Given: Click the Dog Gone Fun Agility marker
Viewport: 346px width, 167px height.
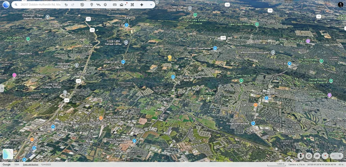Looking at the screenshot, I should pyautogui.click(x=173, y=77).
